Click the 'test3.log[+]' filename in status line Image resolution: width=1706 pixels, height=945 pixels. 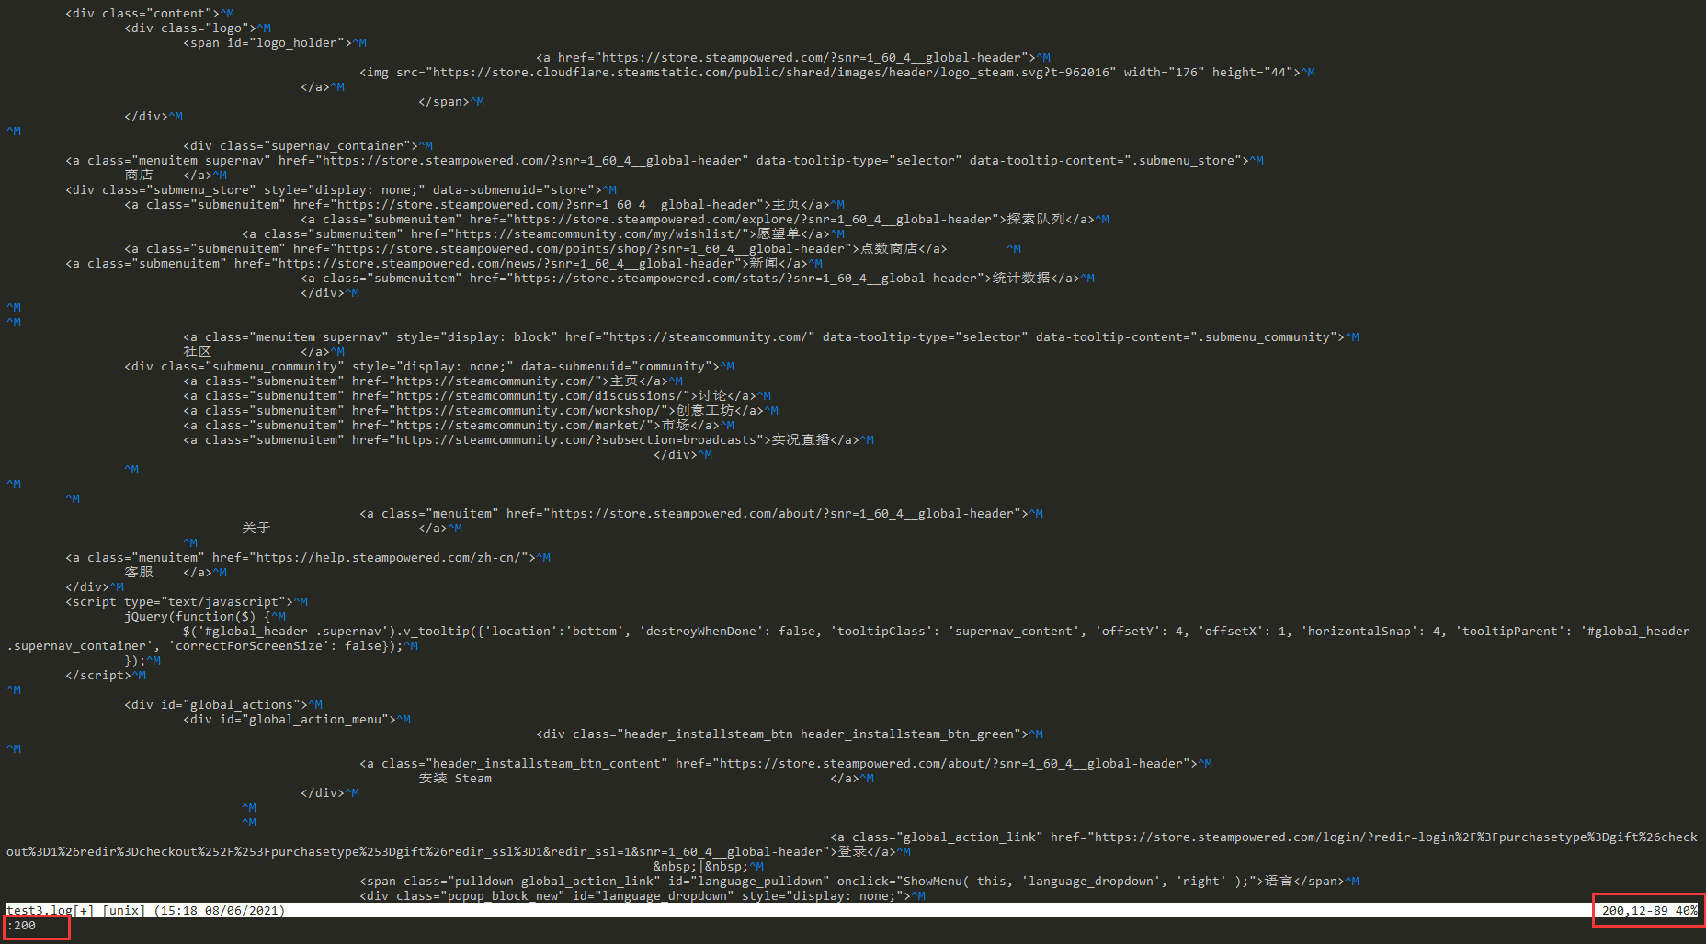pos(50,910)
